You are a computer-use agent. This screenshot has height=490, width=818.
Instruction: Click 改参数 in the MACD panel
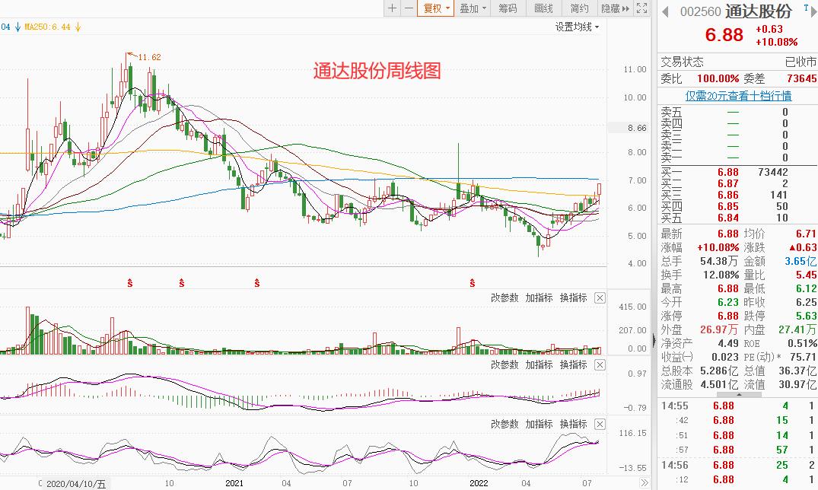pyautogui.click(x=504, y=364)
